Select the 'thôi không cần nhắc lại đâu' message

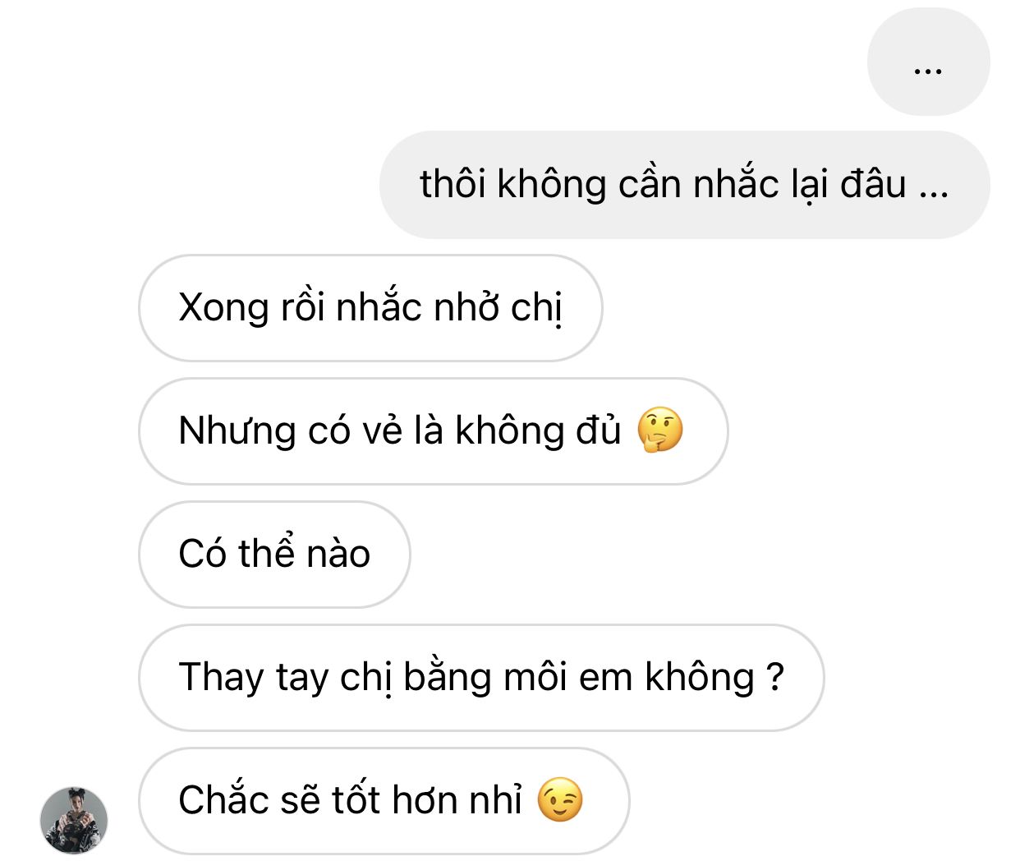point(685,185)
